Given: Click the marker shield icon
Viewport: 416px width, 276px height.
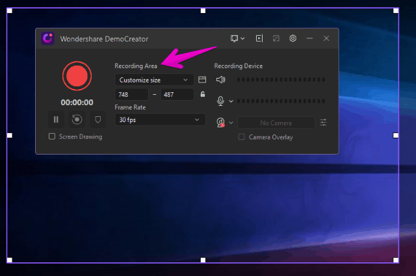Looking at the screenshot, I should pos(98,119).
